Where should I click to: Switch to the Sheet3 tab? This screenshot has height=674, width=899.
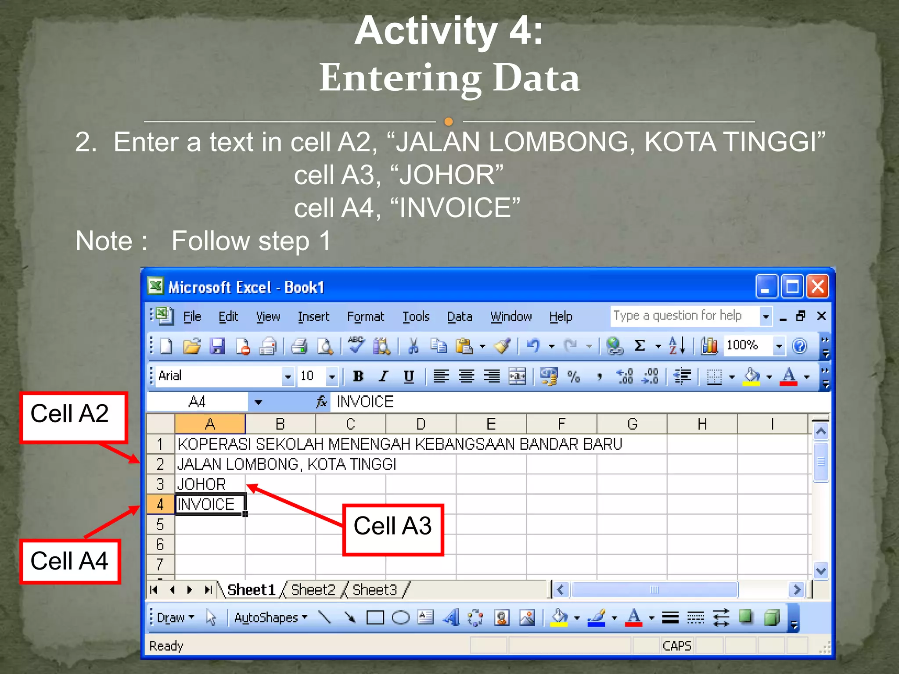pyautogui.click(x=374, y=590)
